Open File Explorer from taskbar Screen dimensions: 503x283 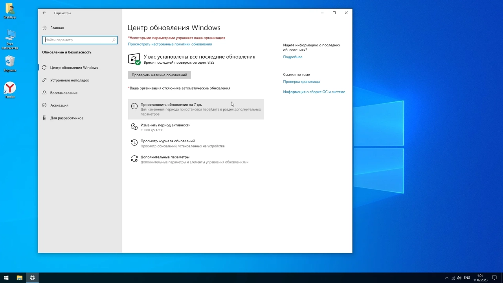[x=19, y=277]
